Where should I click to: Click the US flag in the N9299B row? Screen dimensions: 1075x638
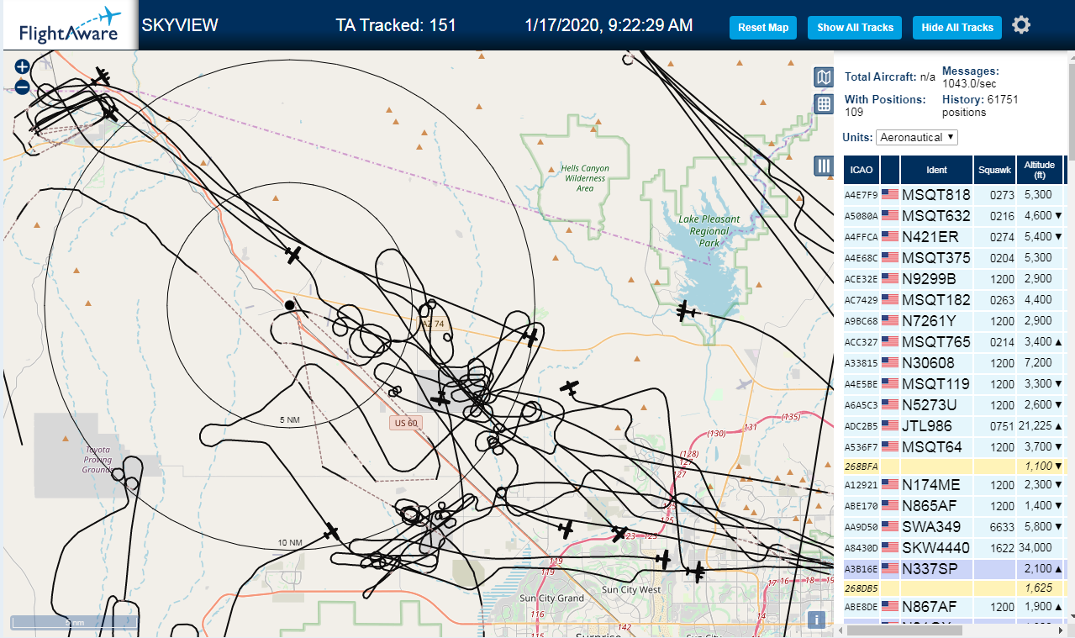[x=890, y=278]
